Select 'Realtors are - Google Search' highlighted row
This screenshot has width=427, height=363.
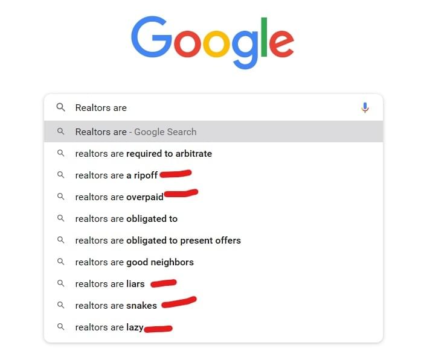point(214,131)
